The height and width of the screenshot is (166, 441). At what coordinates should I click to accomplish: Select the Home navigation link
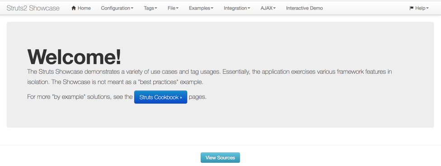pos(81,8)
